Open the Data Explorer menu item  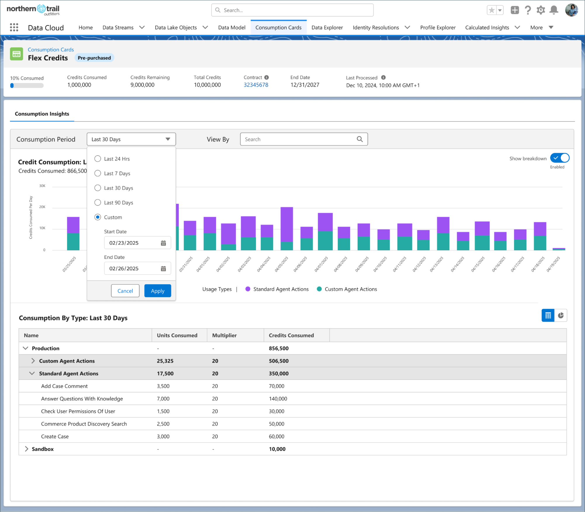[x=327, y=27]
